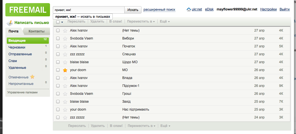
Task: Open the расширенный поиск link
Action: point(159,10)
